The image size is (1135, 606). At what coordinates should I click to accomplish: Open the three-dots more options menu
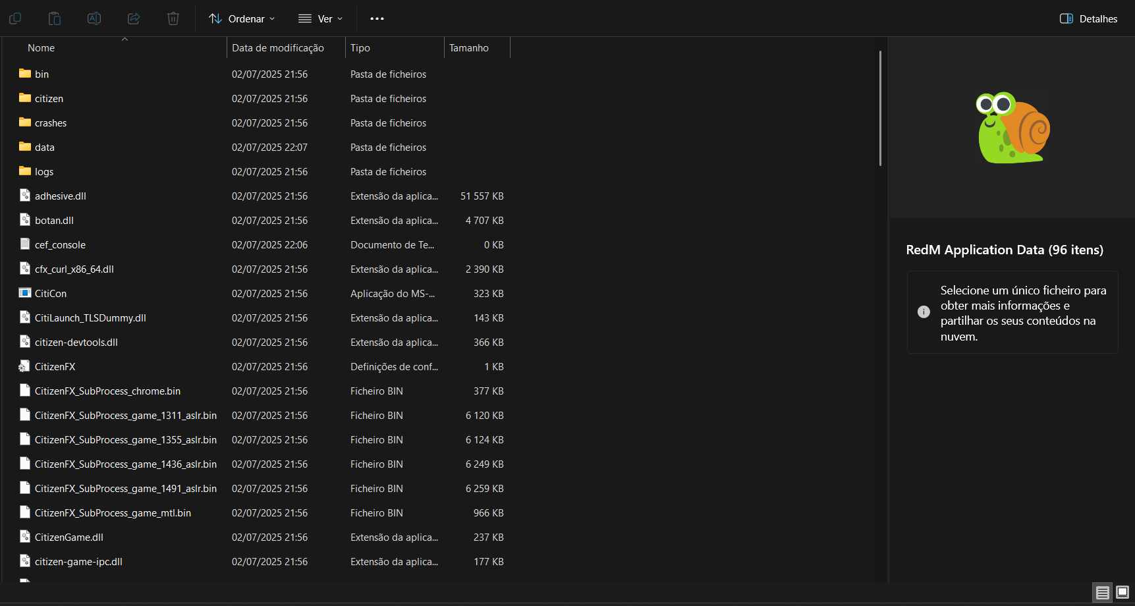[377, 18]
